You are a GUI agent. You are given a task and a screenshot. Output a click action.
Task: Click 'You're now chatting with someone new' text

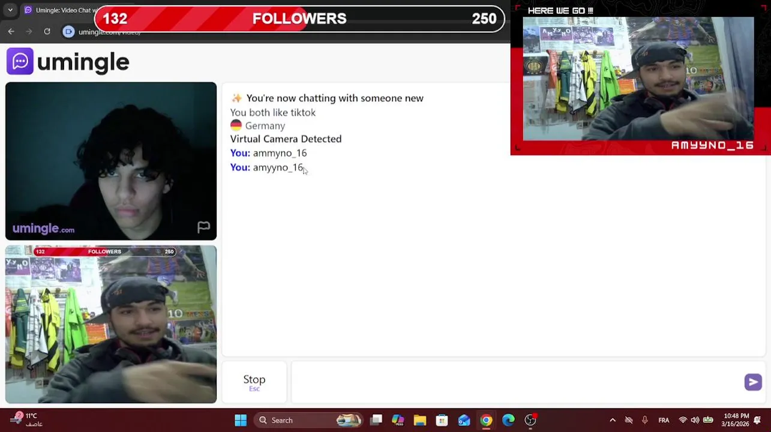coord(335,98)
